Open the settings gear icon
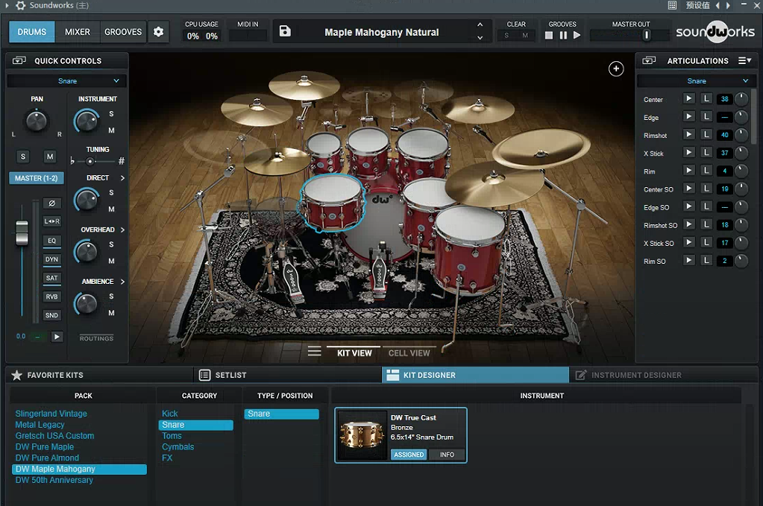 [x=158, y=32]
